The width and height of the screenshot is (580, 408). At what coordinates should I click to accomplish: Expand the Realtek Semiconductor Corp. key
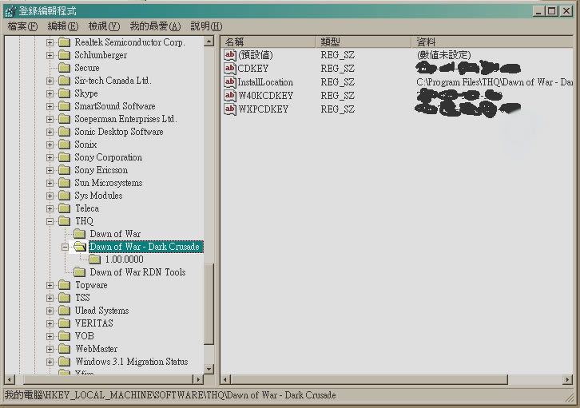tap(50, 42)
